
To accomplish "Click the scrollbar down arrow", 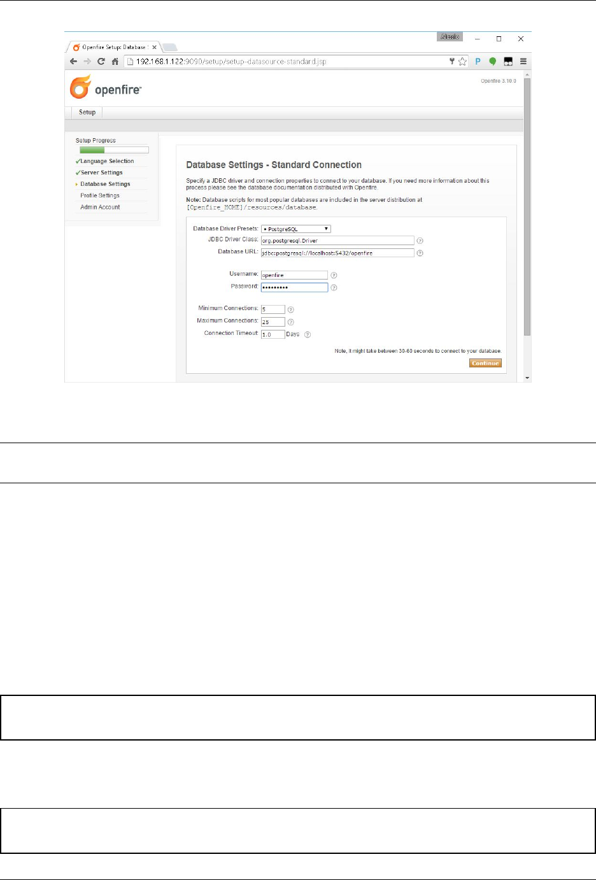I will click(527, 378).
